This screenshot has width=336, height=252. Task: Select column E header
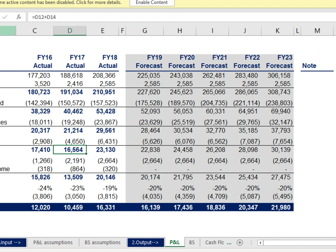[x=102, y=31]
